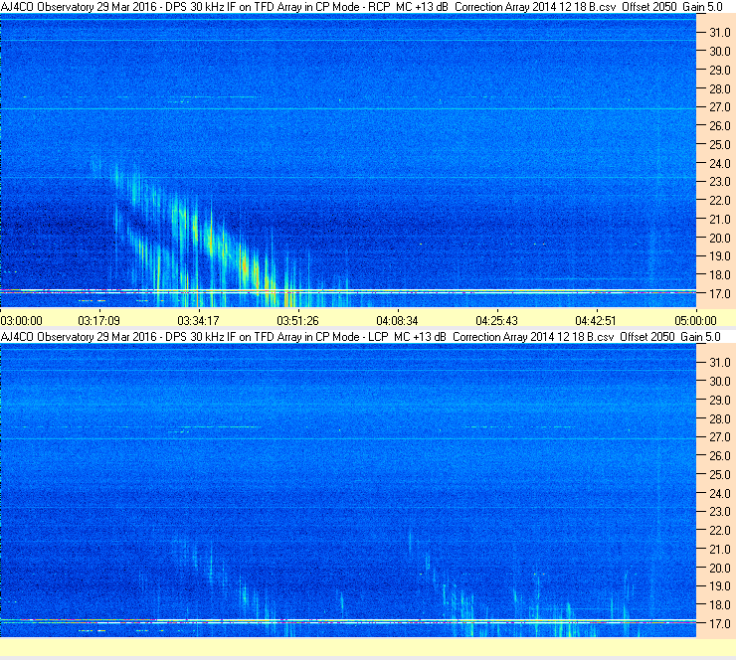
Task: Click the 03:17:09 time axis label
Action: coord(99,321)
